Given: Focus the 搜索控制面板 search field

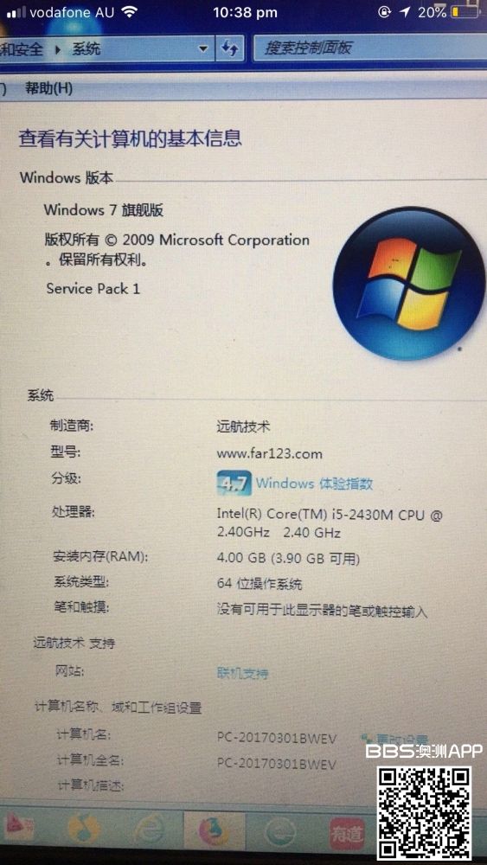Looking at the screenshot, I should click(369, 48).
